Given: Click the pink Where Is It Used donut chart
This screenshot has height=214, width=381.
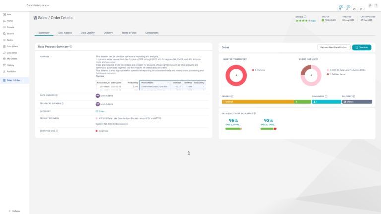Looking at the screenshot, I should 311,75.
